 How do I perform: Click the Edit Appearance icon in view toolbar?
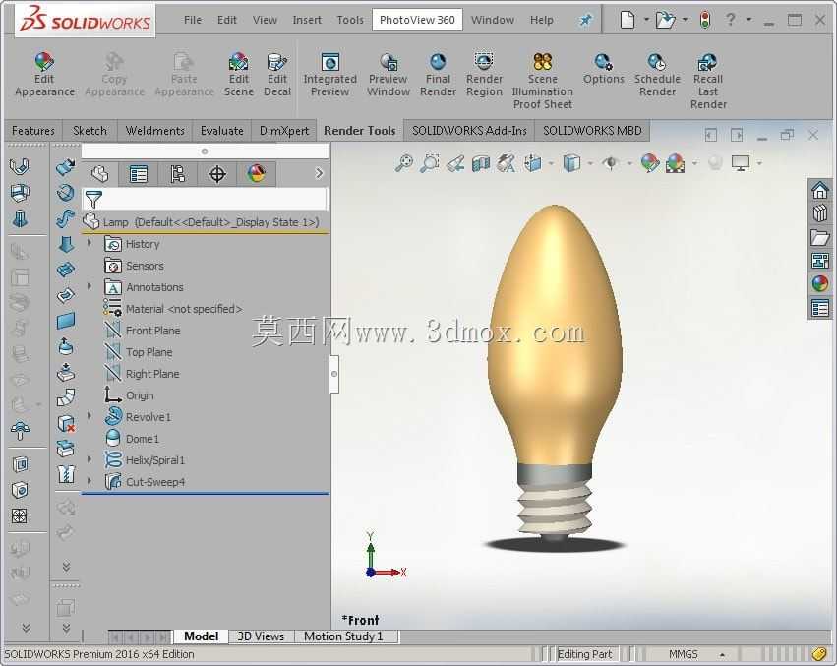click(x=650, y=163)
